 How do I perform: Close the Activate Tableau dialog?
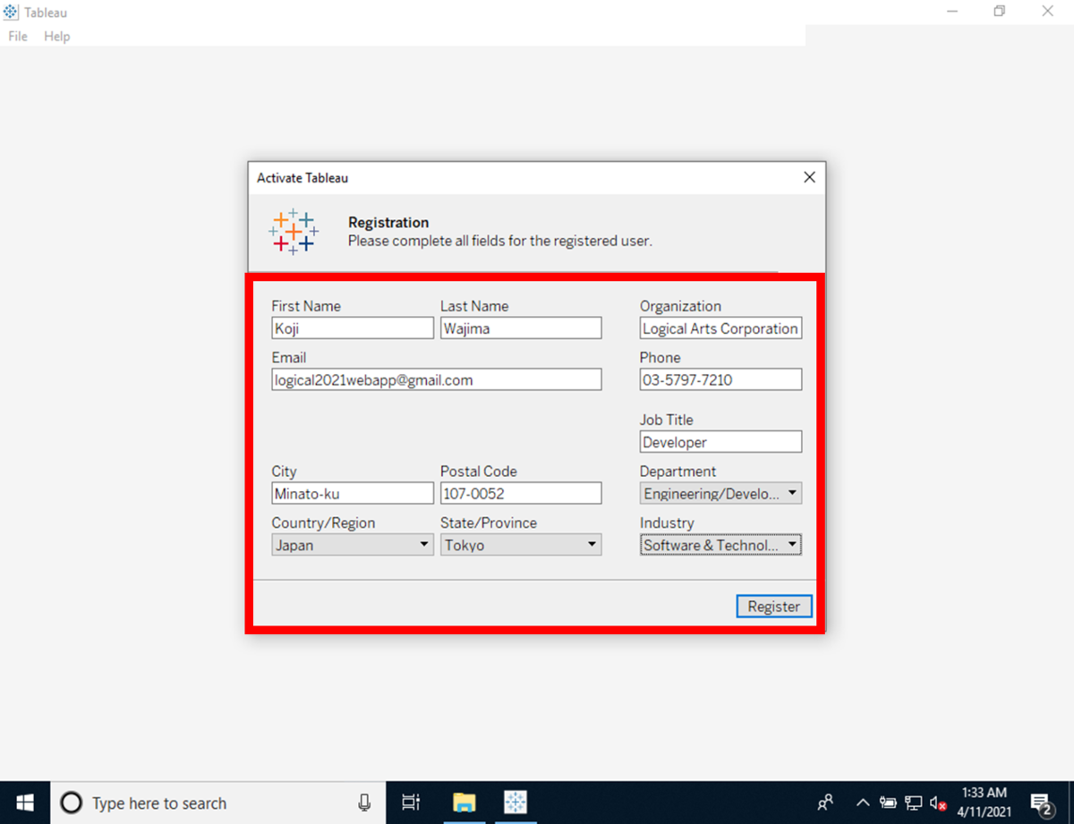(x=809, y=177)
